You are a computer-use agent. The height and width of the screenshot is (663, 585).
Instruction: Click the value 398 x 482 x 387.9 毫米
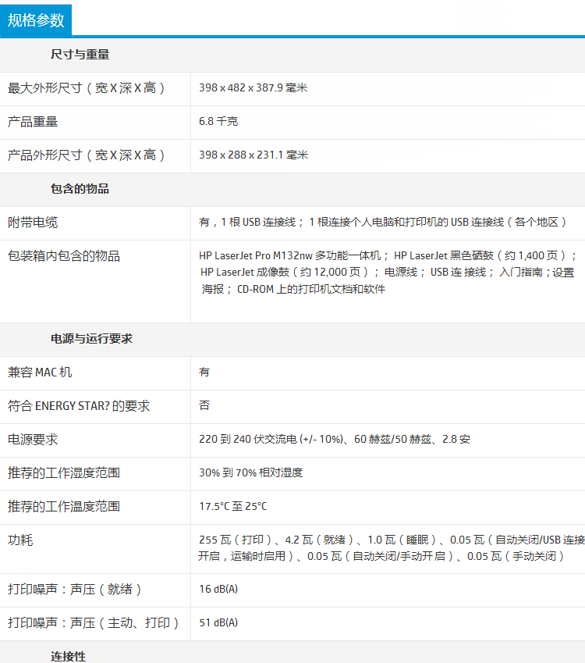pyautogui.click(x=253, y=88)
